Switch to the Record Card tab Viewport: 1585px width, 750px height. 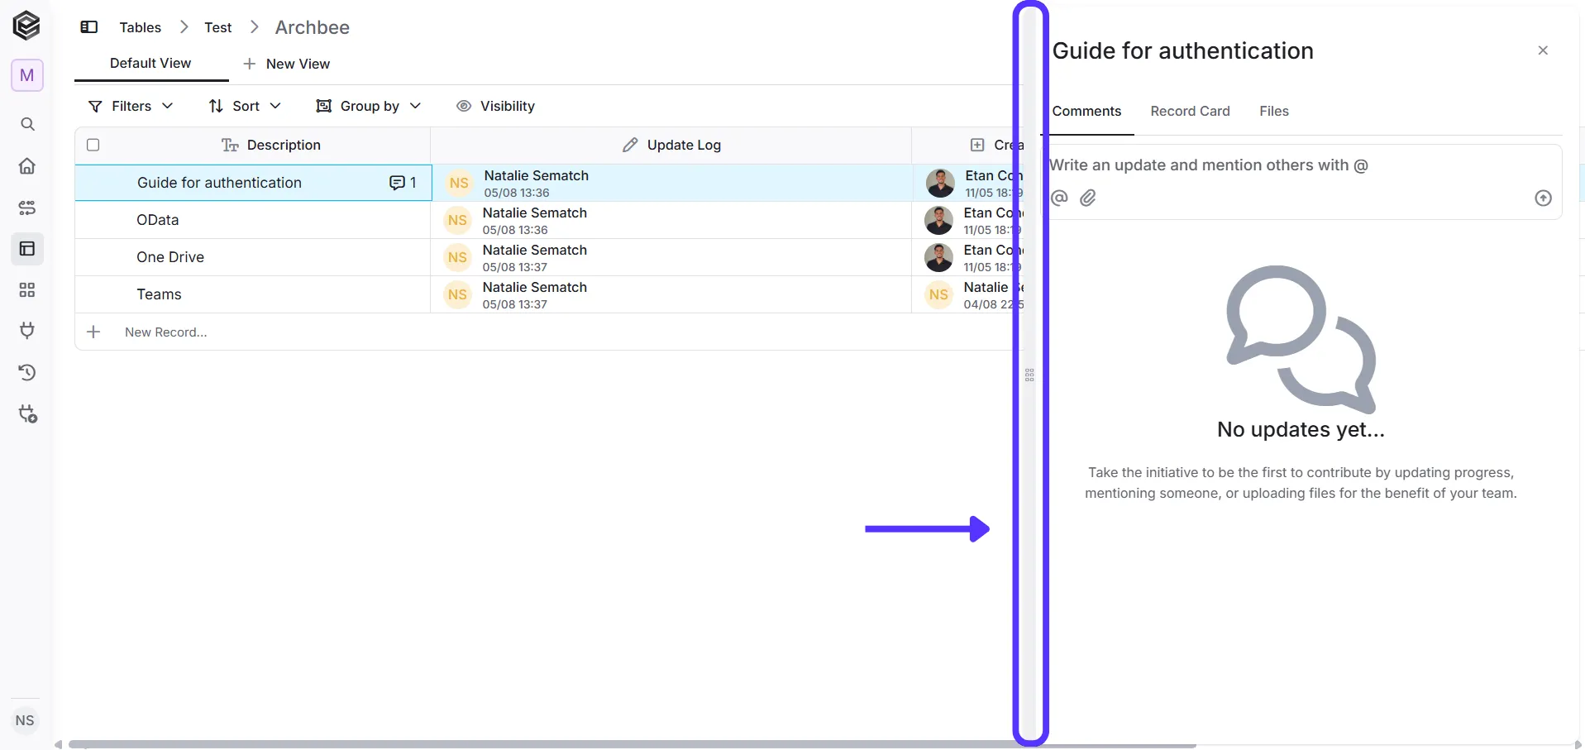coord(1190,111)
